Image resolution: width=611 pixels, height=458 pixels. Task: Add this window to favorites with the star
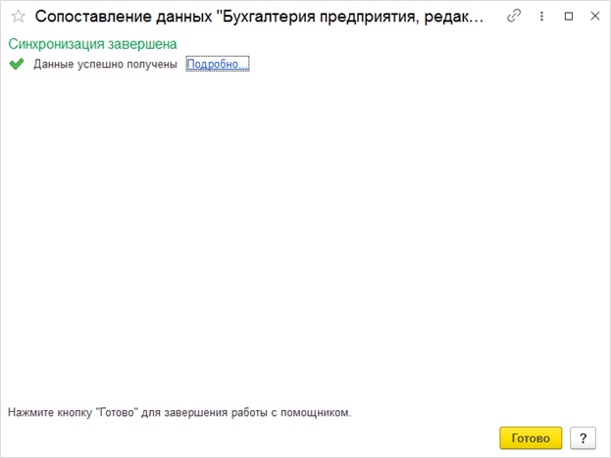17,17
